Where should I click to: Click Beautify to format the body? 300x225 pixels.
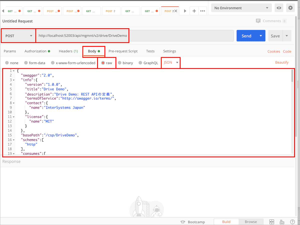pyautogui.click(x=282, y=62)
